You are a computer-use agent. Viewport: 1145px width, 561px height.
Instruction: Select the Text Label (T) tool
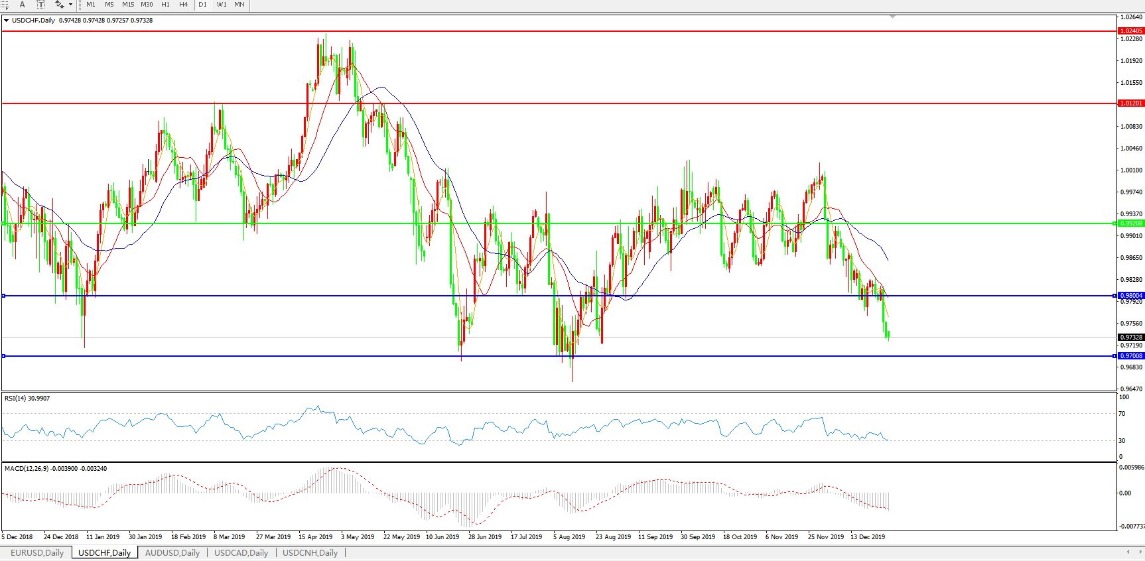click(40, 5)
